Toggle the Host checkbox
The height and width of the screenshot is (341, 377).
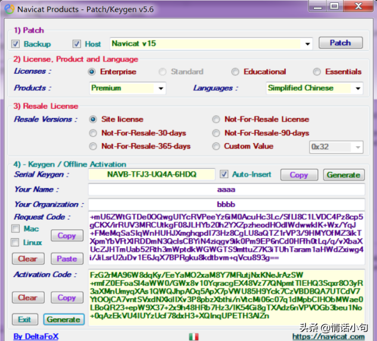[x=76, y=43]
